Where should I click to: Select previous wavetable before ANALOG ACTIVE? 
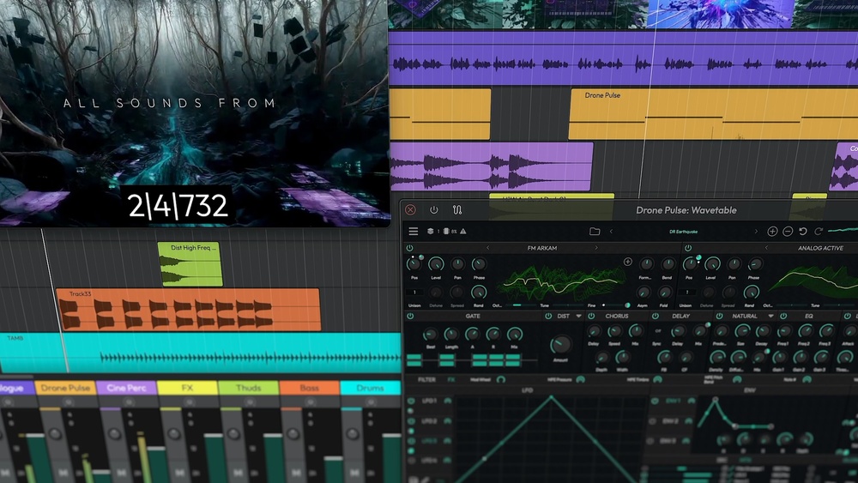coord(766,248)
